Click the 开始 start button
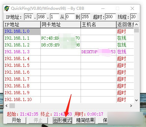146x127 pixels. pyautogui.click(x=17, y=120)
